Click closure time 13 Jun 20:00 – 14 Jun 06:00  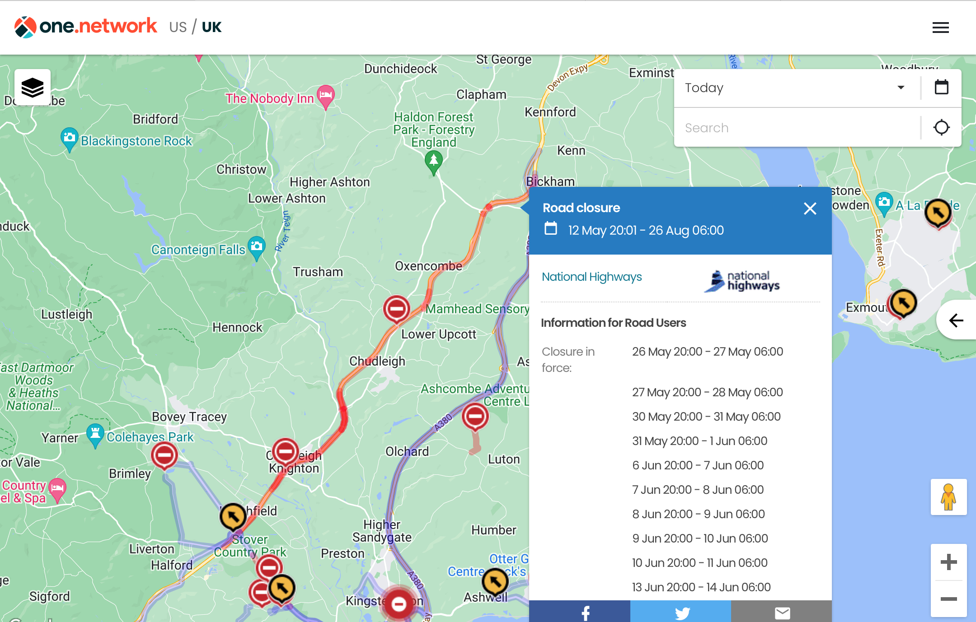[701, 587]
